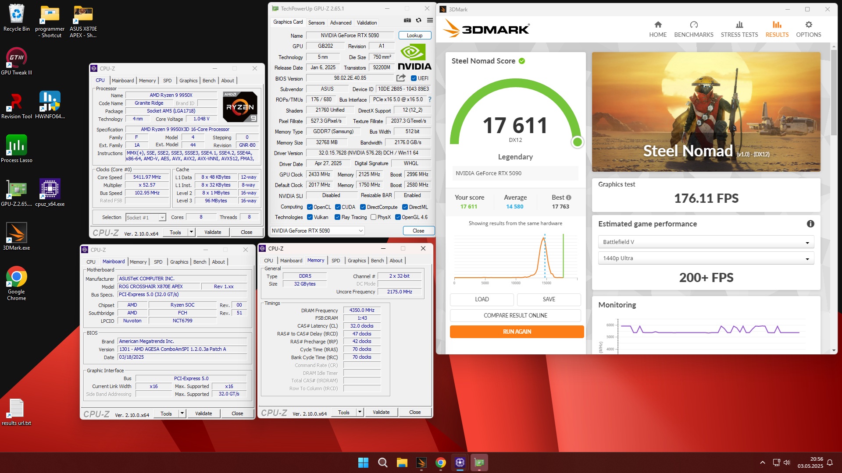Open results url.txt file icon
The width and height of the screenshot is (842, 473).
[x=17, y=412]
